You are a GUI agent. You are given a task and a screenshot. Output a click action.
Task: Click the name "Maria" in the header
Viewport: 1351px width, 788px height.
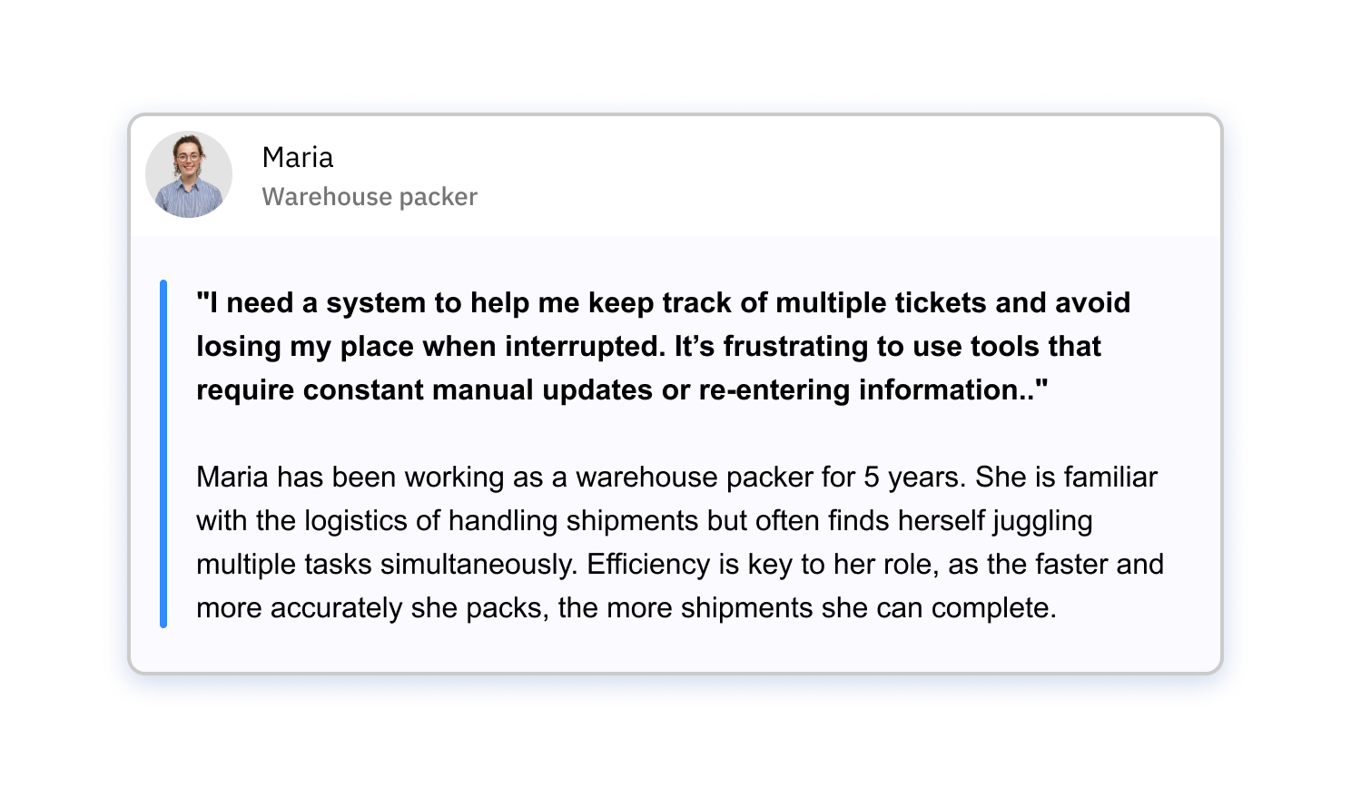(297, 157)
